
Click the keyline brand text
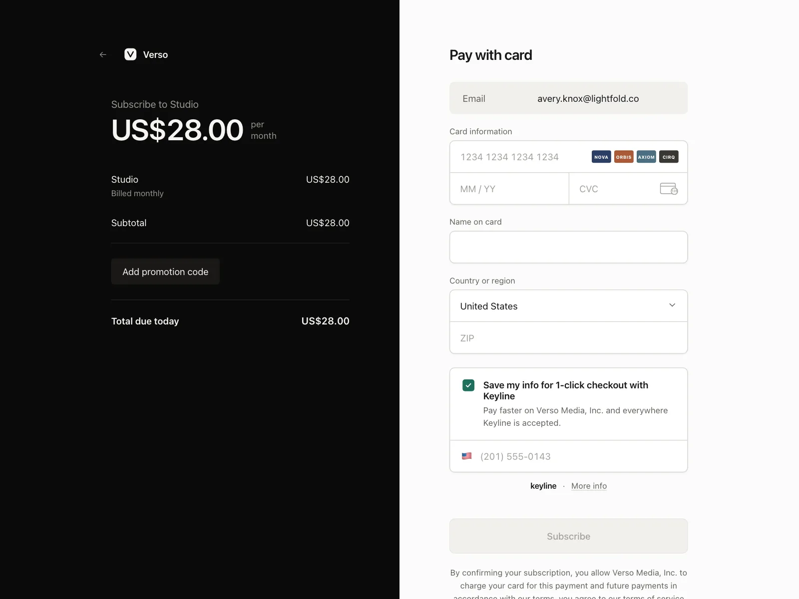point(543,486)
